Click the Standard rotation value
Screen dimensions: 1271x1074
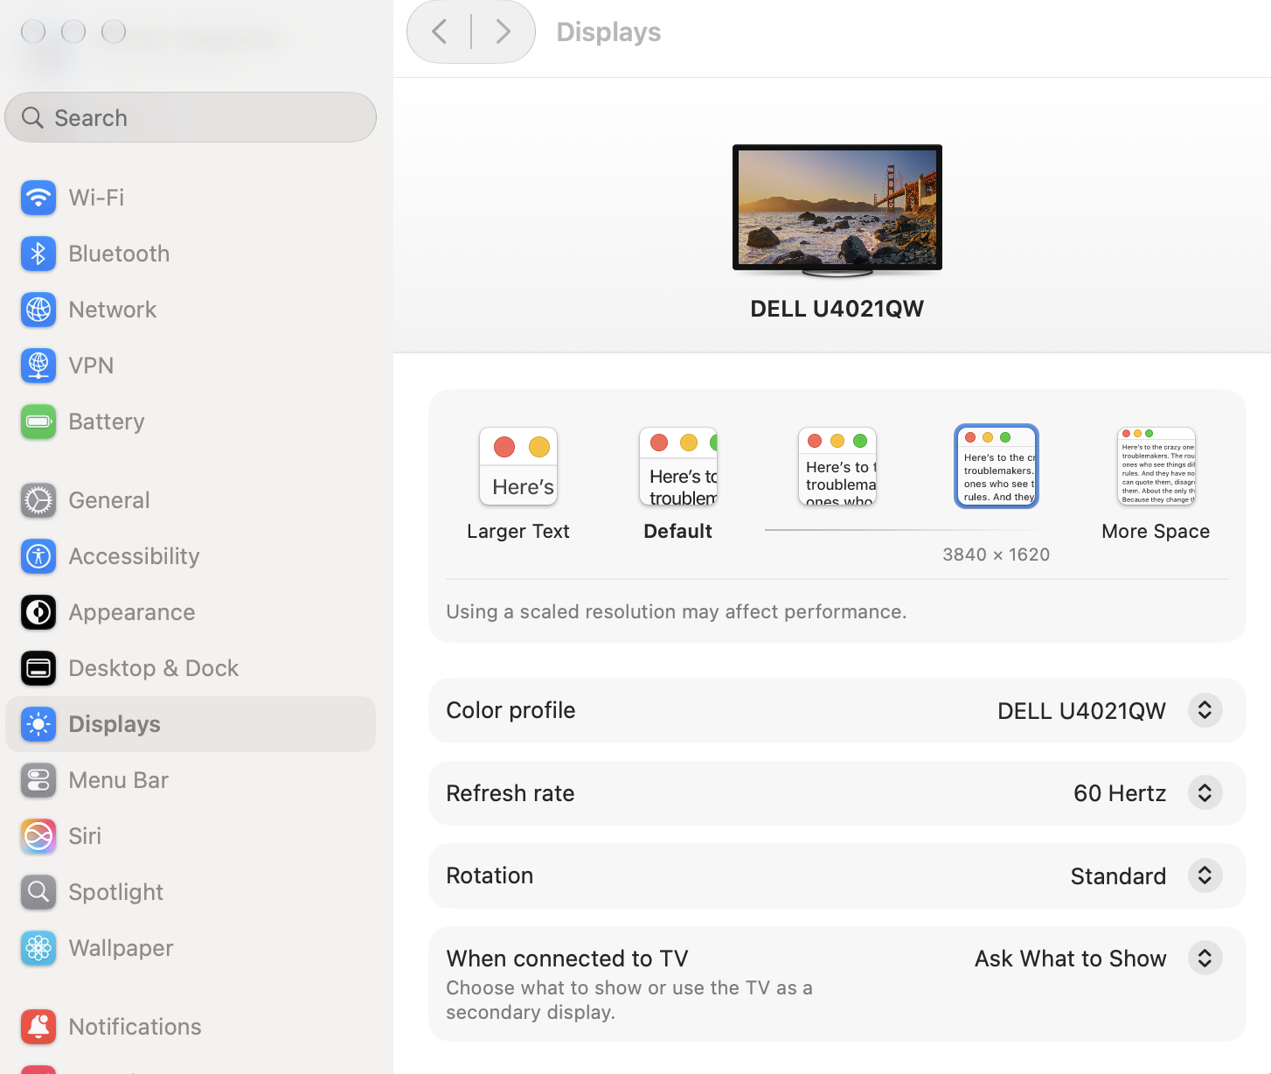pyautogui.click(x=1118, y=876)
